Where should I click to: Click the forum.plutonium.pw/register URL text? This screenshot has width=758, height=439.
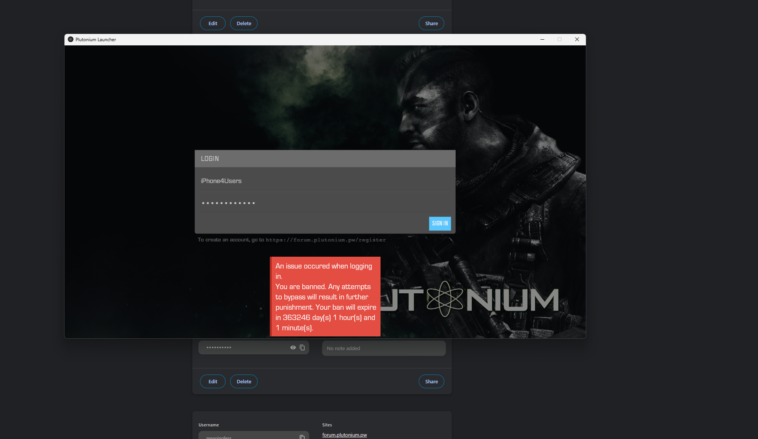point(326,240)
